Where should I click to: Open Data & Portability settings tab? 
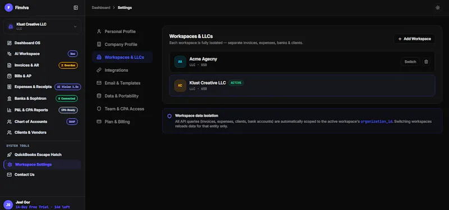[122, 96]
